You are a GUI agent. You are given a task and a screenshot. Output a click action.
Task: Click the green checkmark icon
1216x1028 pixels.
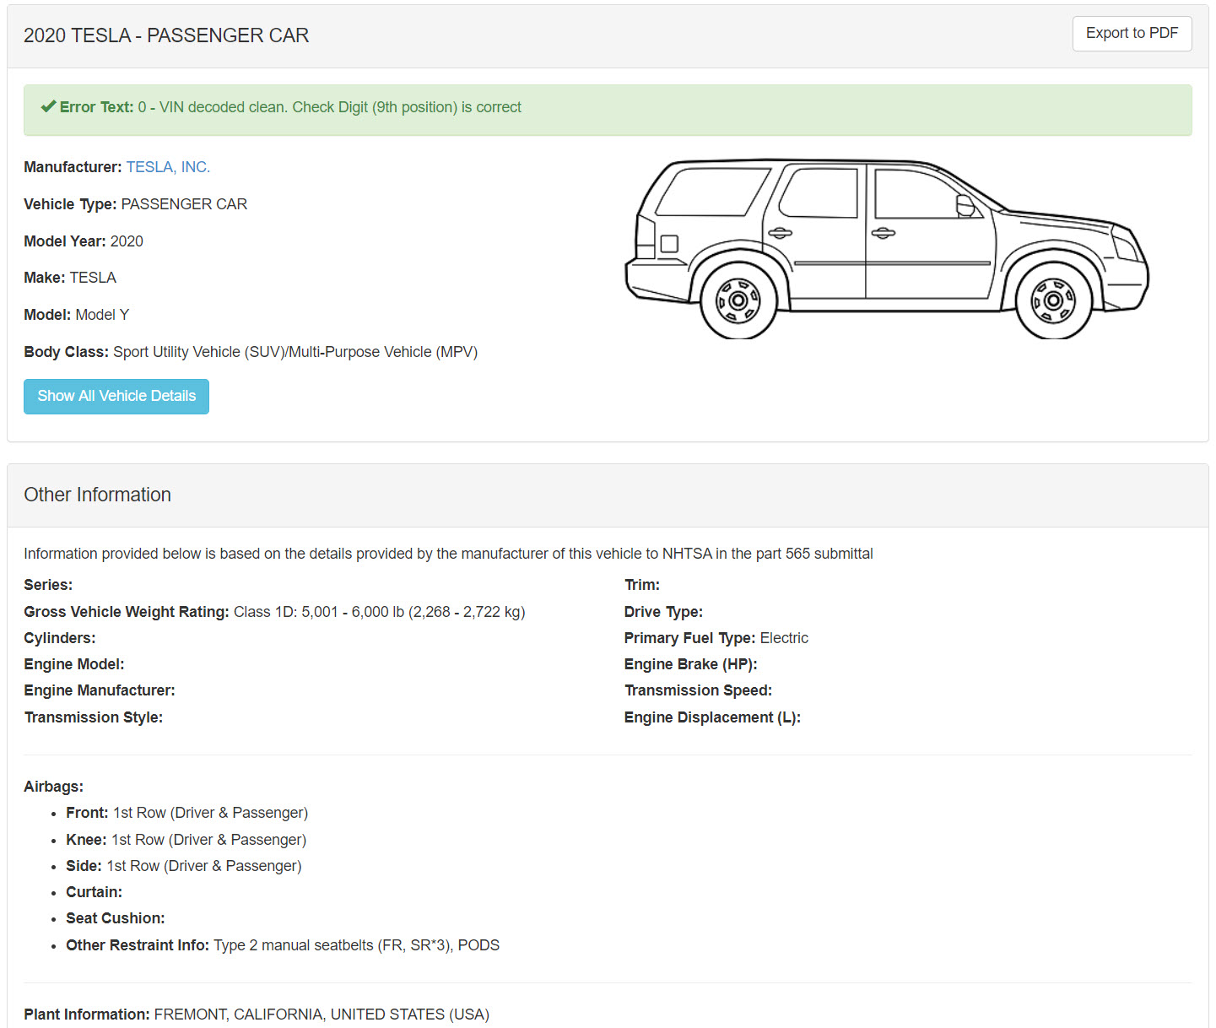(48, 107)
